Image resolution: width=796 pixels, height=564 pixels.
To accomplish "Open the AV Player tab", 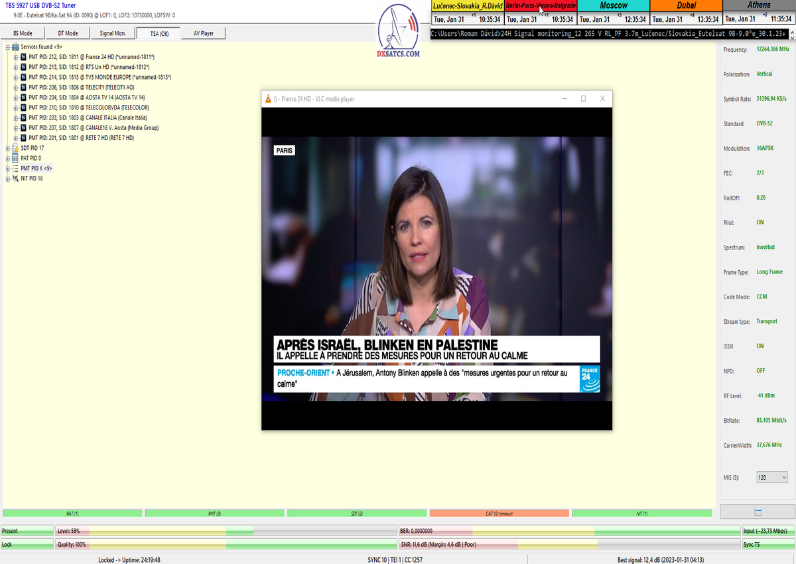I will 203,33.
